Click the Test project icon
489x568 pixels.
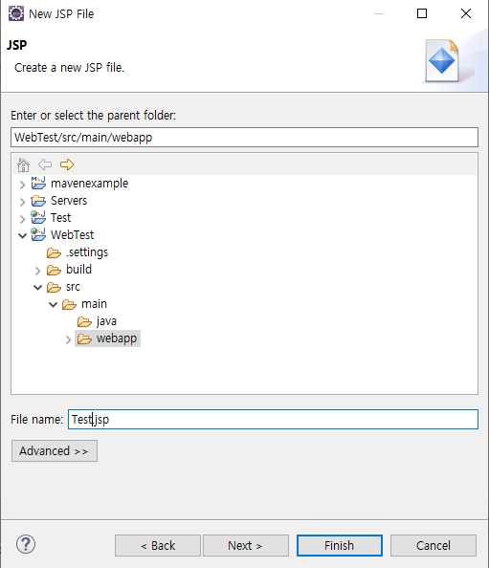tap(38, 217)
